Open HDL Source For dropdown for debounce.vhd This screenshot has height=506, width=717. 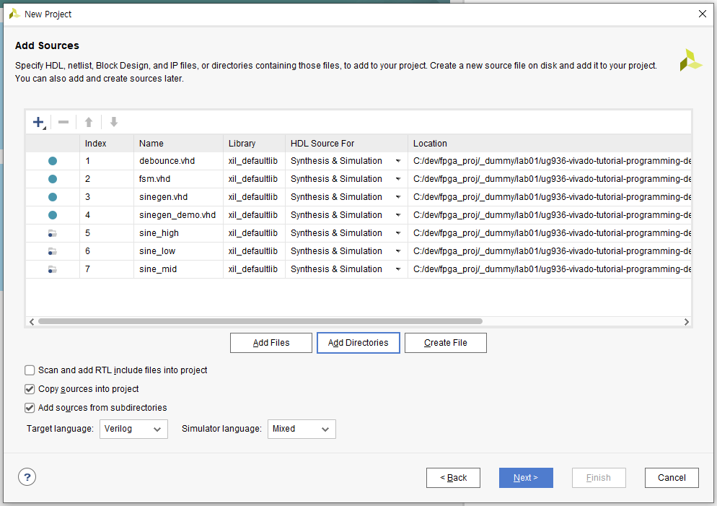tap(398, 161)
